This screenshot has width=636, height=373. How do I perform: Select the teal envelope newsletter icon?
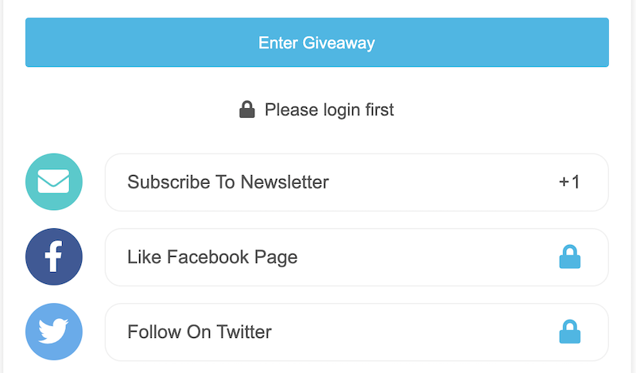pos(54,182)
